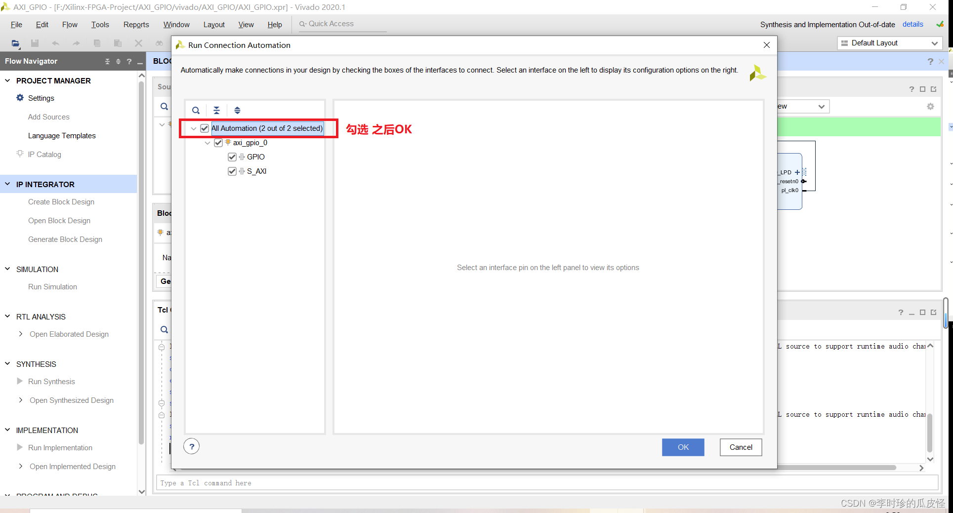Expand the Open Synthesized Design item

tap(20, 400)
